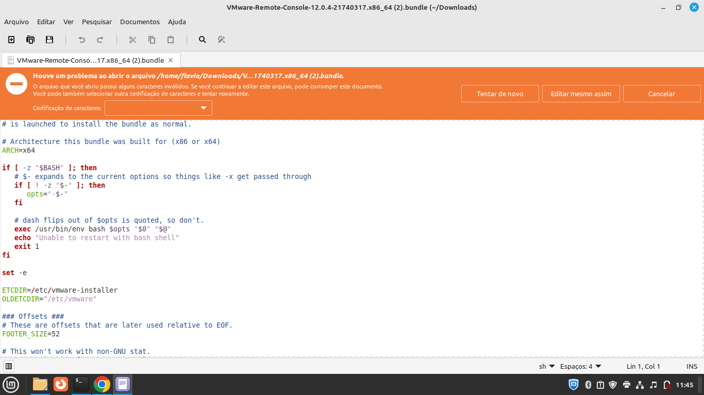Click the clipboard exclamation tray icon
704x395 pixels.
pos(600,384)
